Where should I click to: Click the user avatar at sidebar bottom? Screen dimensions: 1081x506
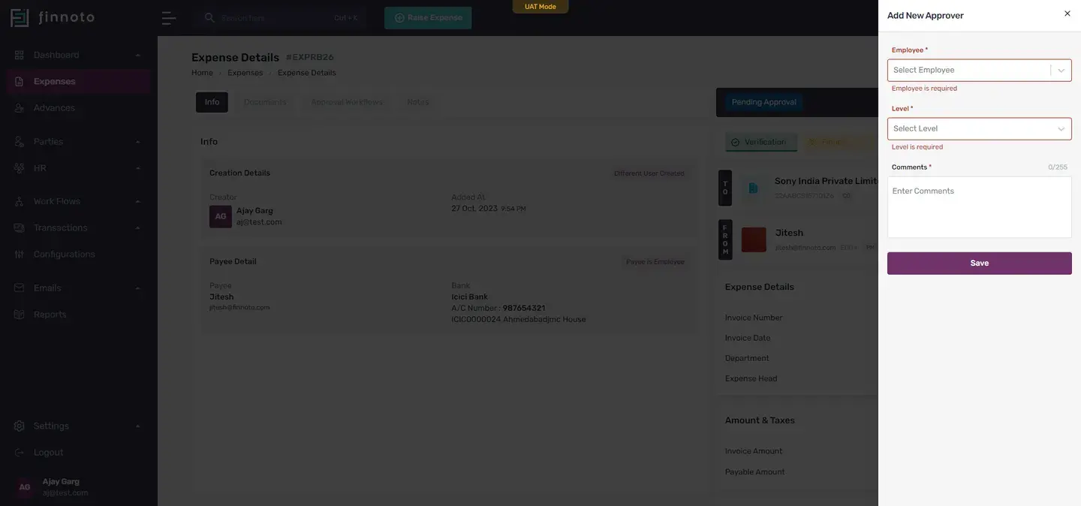click(25, 487)
